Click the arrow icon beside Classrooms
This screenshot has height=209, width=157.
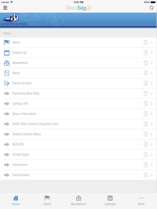coord(7,165)
